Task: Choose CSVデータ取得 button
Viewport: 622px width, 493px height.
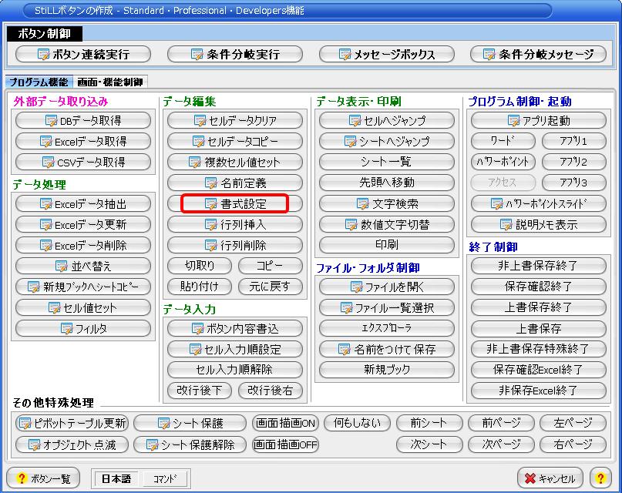Action: [x=83, y=162]
